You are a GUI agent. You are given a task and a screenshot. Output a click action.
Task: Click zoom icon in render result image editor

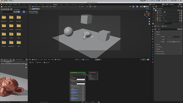26,65
